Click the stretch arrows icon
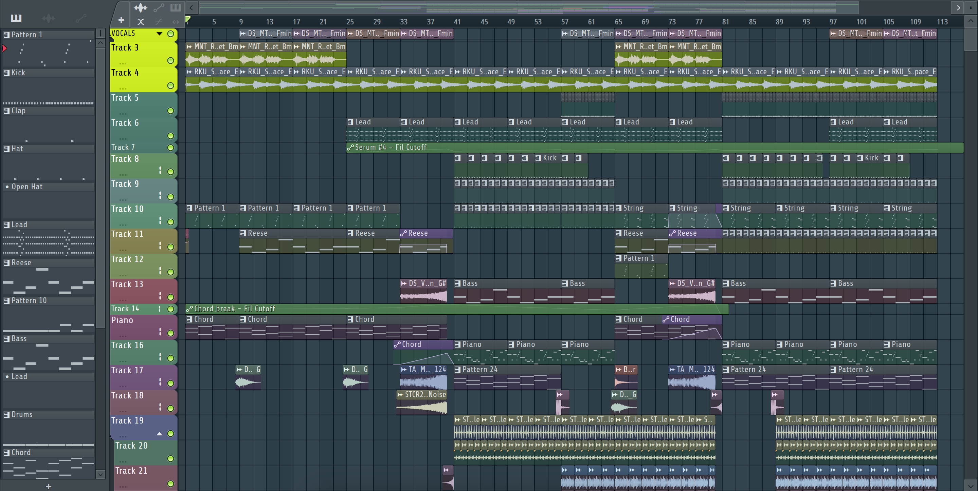This screenshot has width=978, height=491. tap(176, 22)
